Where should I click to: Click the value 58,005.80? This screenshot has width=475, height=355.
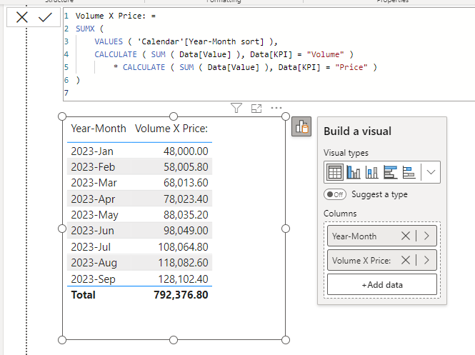coord(186,167)
